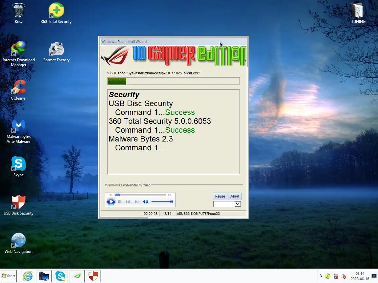Image resolution: width=378 pixels, height=283 pixels.
Task: Click 360 Total Security tray icon
Action: pos(327,276)
